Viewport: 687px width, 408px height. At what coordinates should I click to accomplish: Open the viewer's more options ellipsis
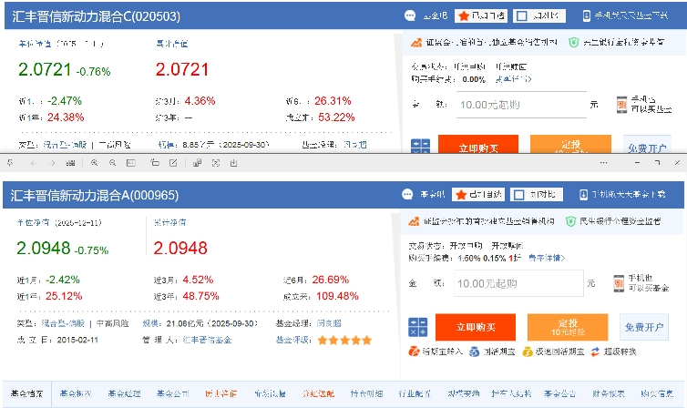point(604,162)
